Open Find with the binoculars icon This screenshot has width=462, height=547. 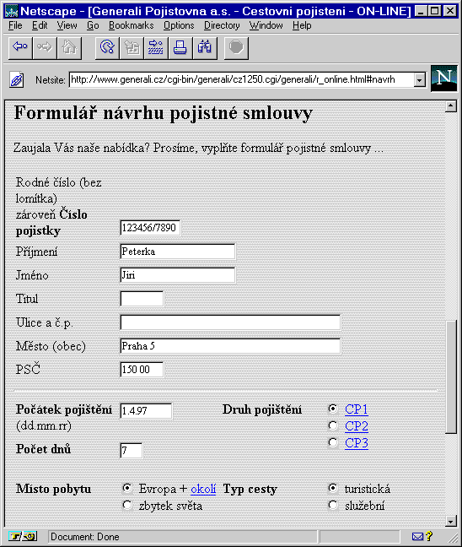pyautogui.click(x=205, y=48)
